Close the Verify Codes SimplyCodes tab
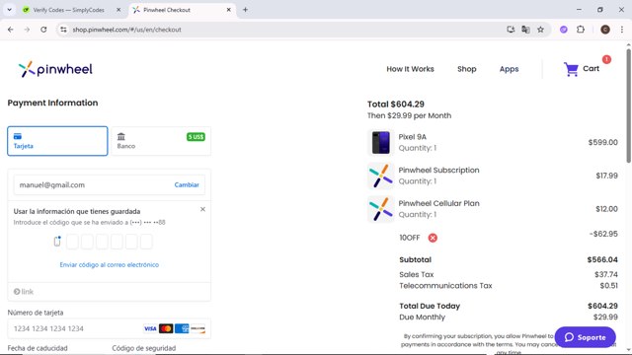Image resolution: width=632 pixels, height=355 pixels. [x=118, y=10]
